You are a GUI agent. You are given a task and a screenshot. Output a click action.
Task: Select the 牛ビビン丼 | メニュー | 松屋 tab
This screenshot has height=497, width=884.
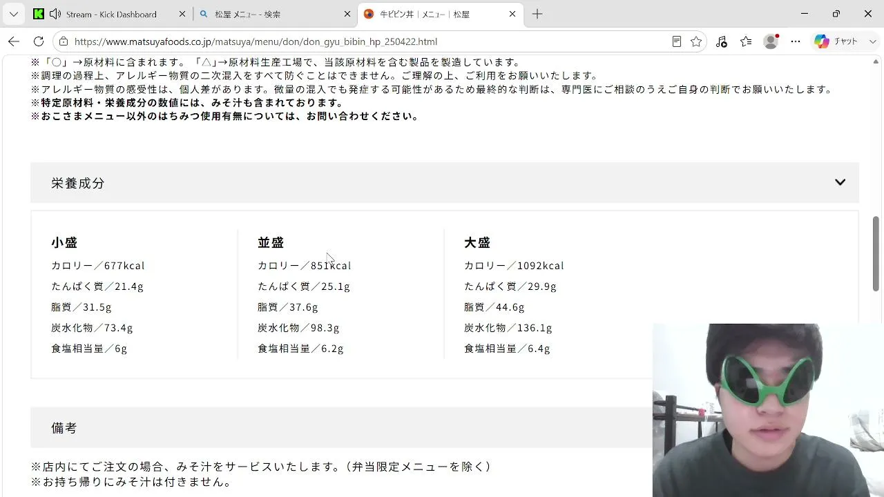440,14
